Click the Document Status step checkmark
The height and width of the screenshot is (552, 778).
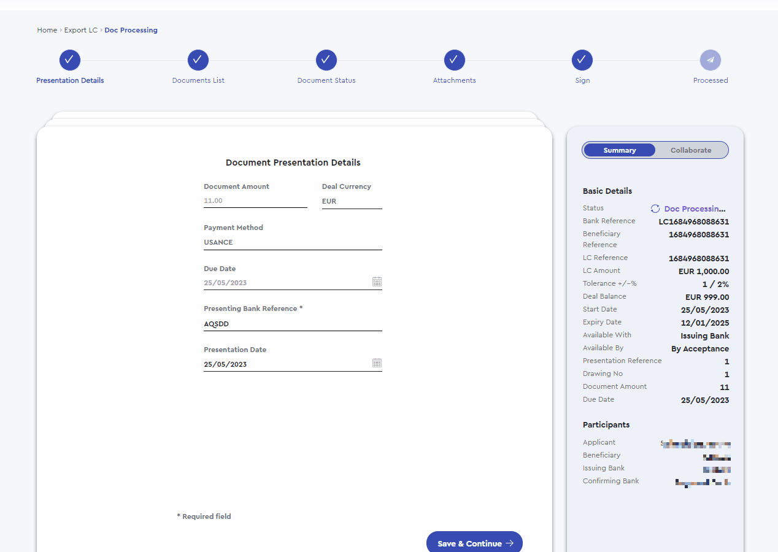click(x=326, y=60)
